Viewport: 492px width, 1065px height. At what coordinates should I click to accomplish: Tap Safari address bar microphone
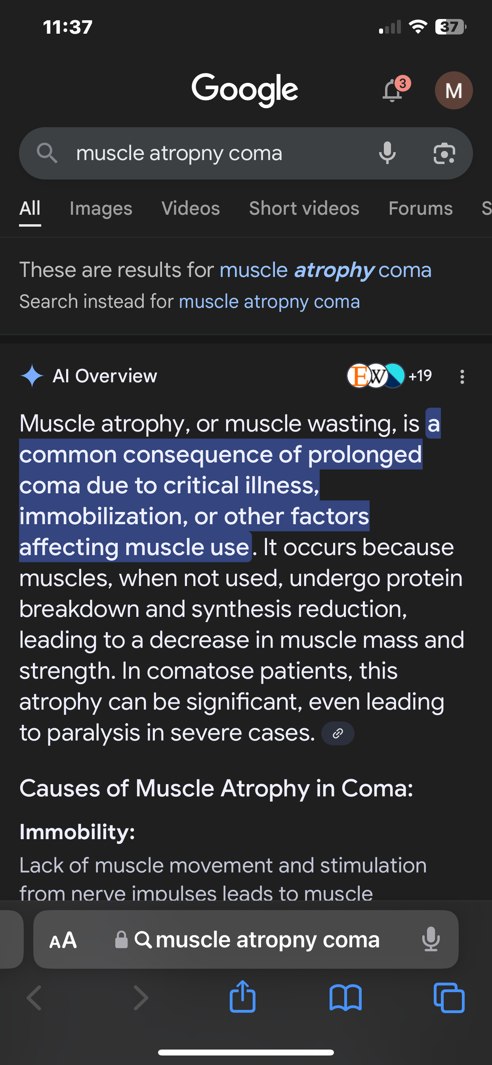(431, 939)
